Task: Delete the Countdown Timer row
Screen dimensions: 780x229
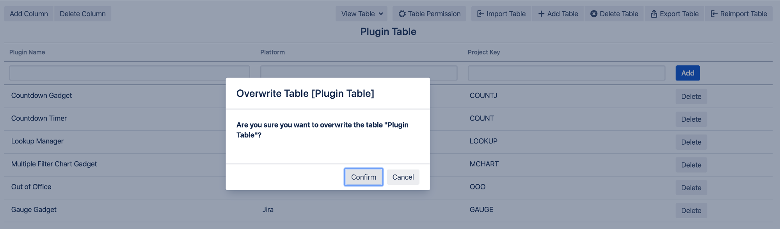Action: tap(691, 119)
